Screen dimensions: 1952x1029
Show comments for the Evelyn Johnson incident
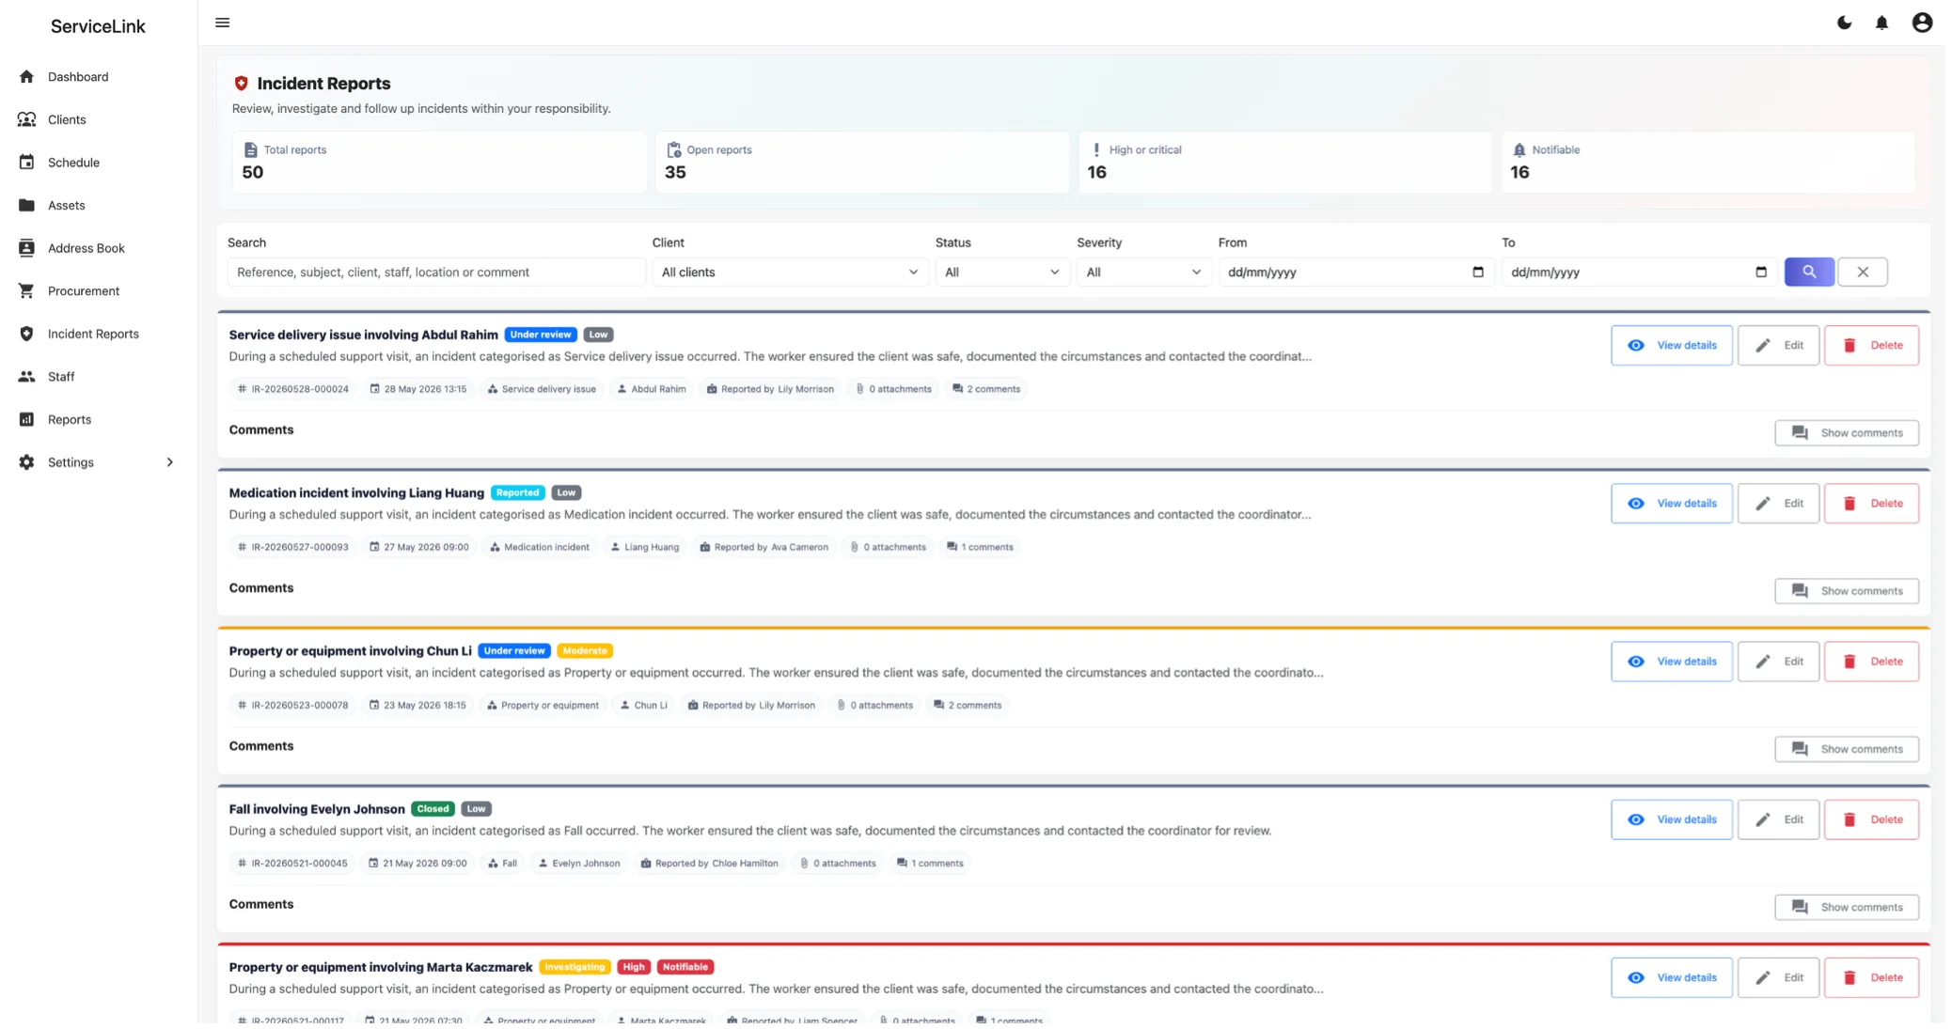click(x=1847, y=906)
